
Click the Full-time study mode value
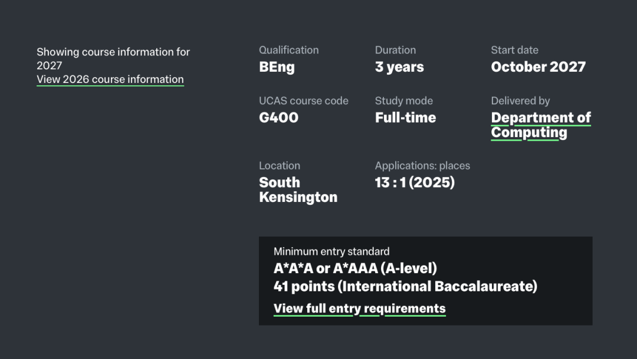coord(405,118)
